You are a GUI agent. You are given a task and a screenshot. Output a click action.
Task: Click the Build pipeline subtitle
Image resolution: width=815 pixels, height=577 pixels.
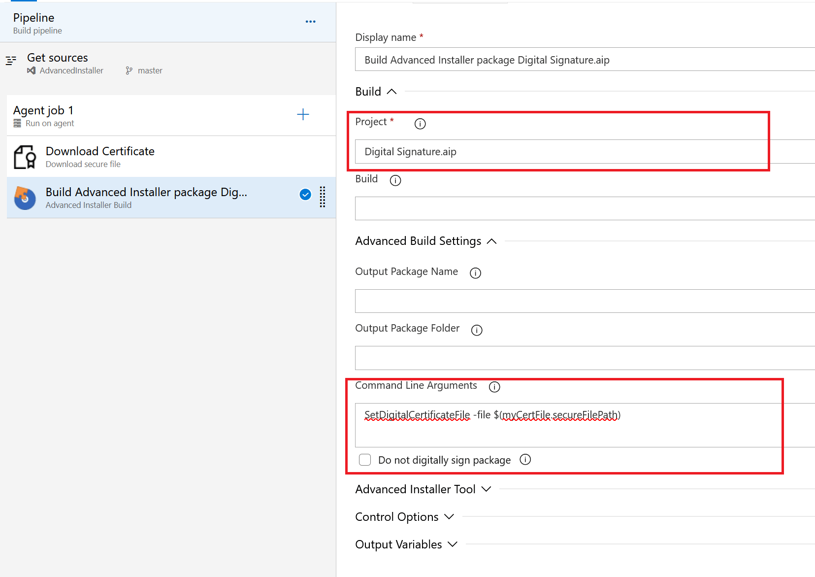(37, 31)
